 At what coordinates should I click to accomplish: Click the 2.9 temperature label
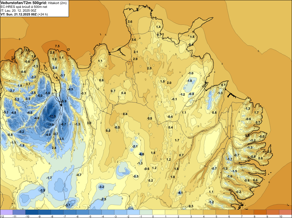[x=135, y=59]
